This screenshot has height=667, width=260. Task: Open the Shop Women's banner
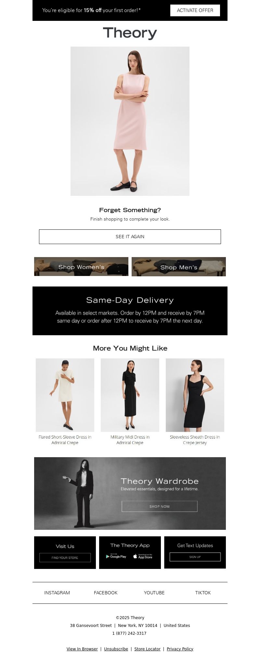pyautogui.click(x=81, y=267)
